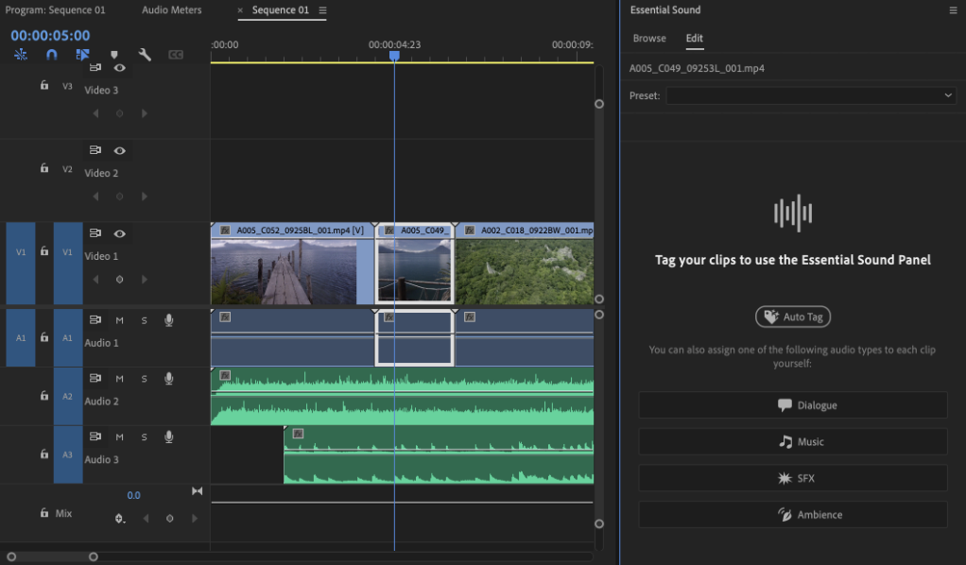Click the Auto Tag button

[x=793, y=317]
